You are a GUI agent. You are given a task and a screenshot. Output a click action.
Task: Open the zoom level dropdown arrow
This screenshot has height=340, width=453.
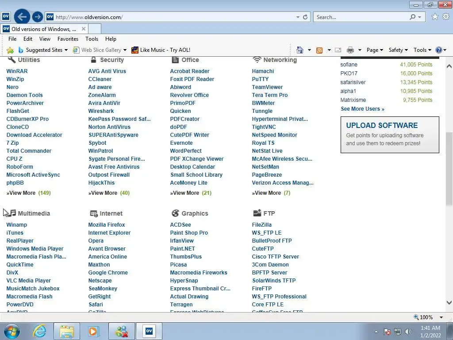point(441,317)
